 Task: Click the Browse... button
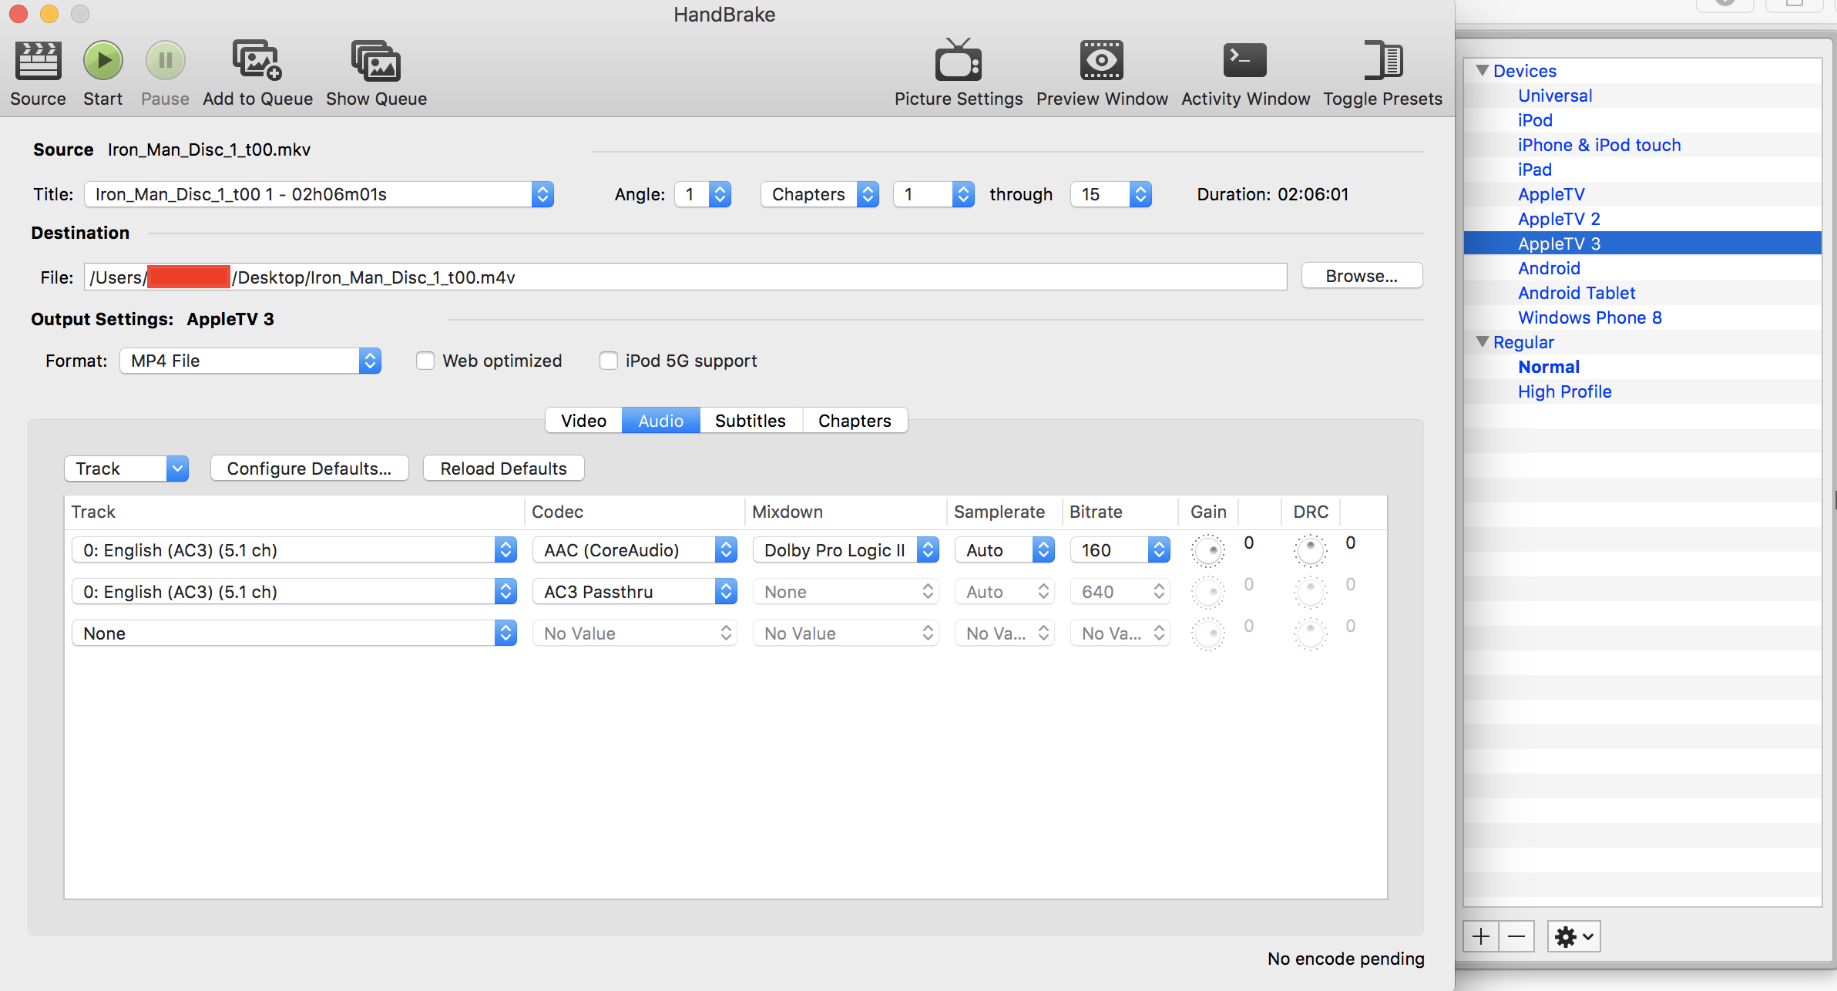click(1361, 276)
